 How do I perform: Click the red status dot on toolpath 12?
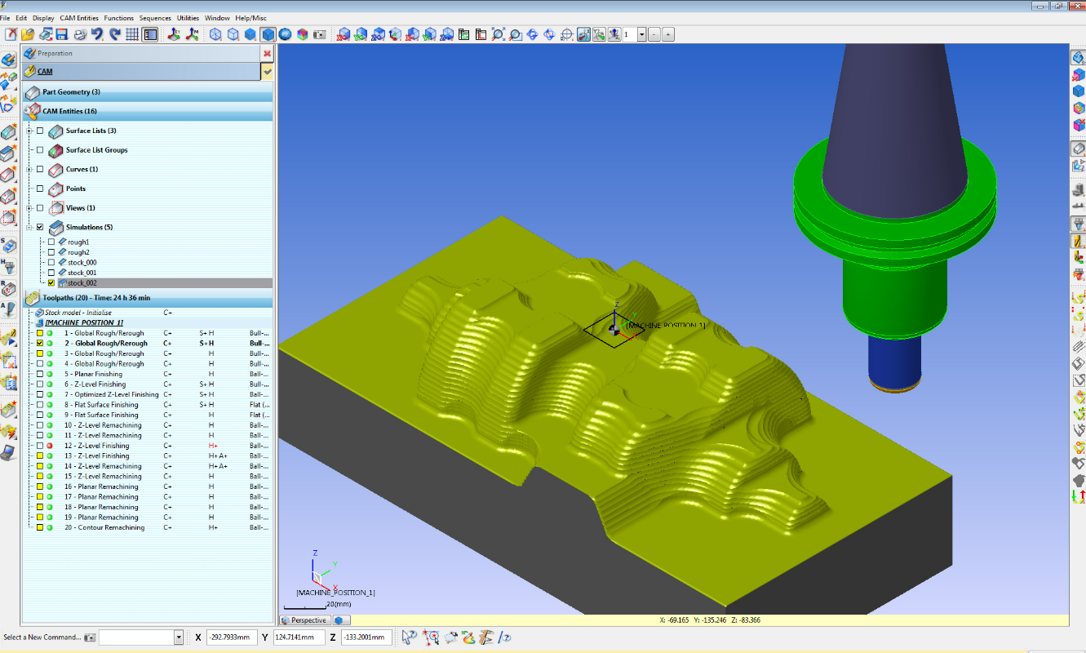[x=50, y=446]
